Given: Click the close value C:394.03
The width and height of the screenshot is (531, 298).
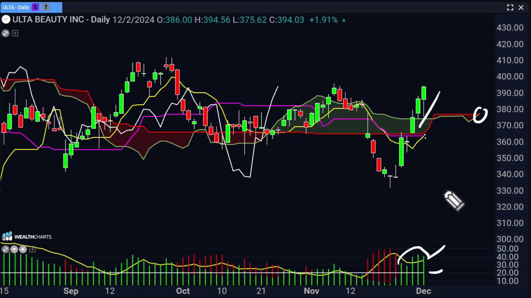Looking at the screenshot, I should (x=287, y=20).
